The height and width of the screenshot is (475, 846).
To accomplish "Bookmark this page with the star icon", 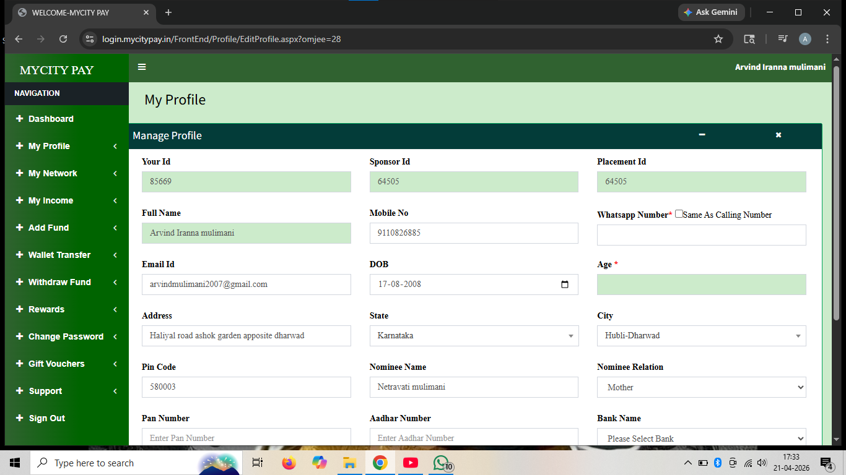I will pos(718,39).
